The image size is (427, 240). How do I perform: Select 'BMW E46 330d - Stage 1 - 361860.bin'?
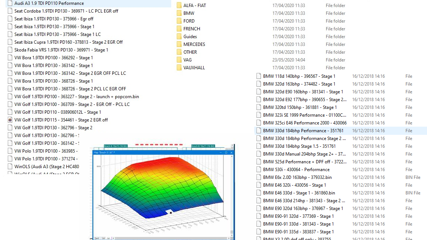[299, 193]
